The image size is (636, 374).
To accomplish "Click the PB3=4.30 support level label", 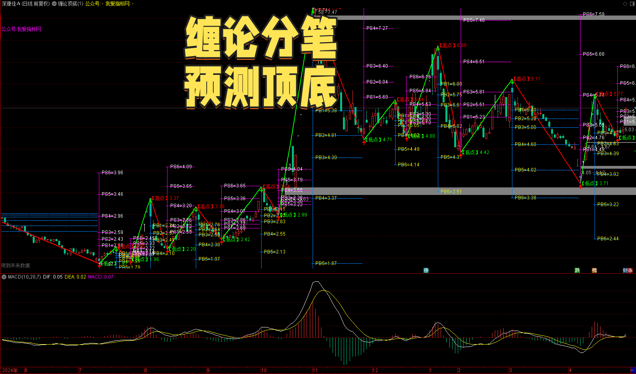I will click(326, 158).
